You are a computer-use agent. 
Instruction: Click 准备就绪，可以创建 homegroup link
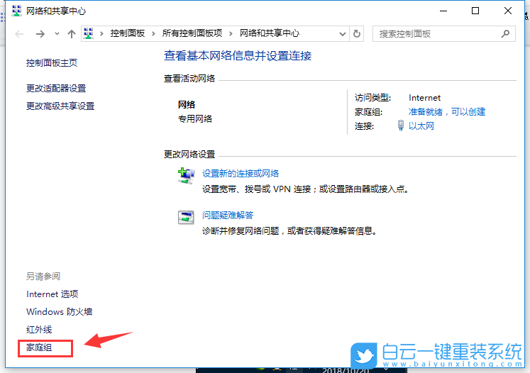(447, 112)
